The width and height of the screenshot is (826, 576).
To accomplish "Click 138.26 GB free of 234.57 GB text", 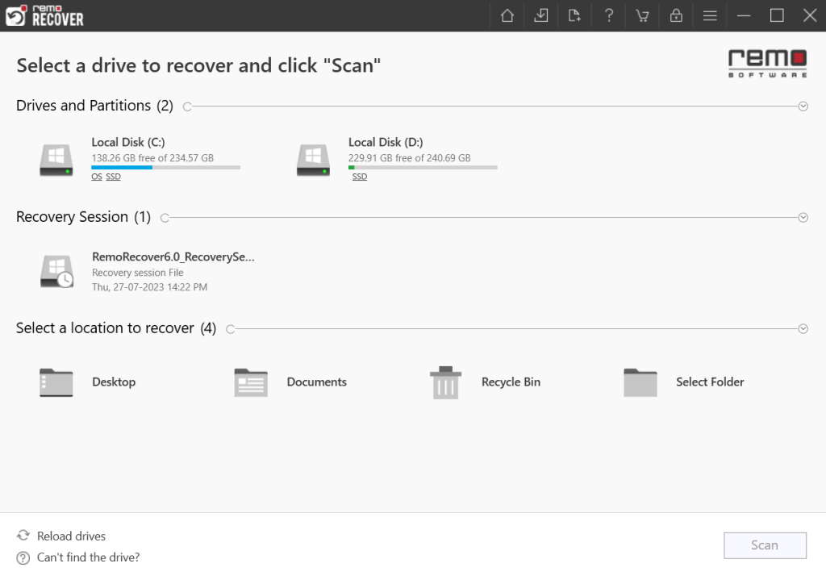I will tap(152, 158).
